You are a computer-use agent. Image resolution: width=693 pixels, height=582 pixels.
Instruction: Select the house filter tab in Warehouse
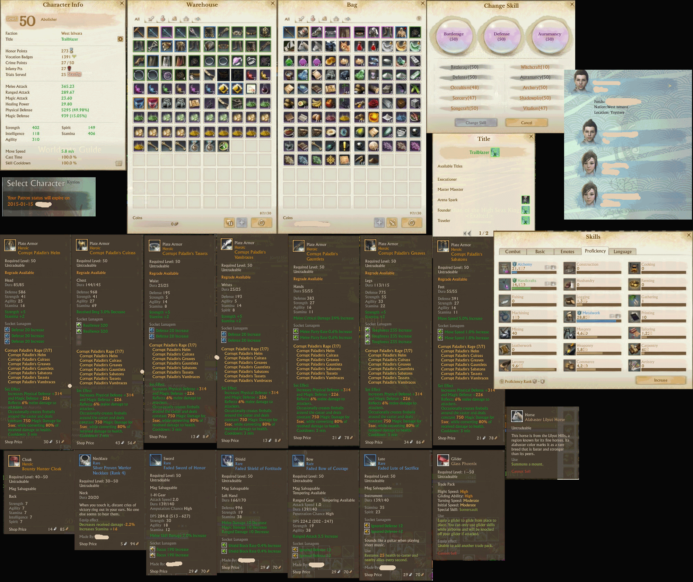click(186, 19)
